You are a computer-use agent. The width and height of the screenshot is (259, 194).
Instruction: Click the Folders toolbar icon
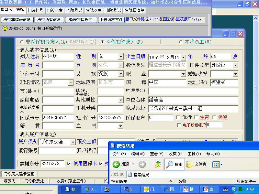pyautogui.click(x=189, y=164)
